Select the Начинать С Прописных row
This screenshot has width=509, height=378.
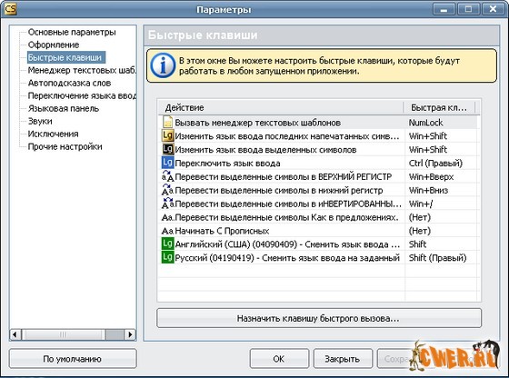(319, 231)
